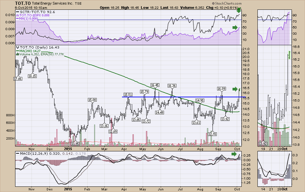This screenshot has width=305, height=192.
Task: Click the 17.86 price callout label
Action: [x=18, y=79]
